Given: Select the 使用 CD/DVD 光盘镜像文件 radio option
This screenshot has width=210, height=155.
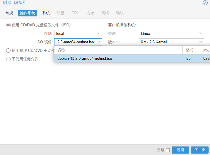Looking at the screenshot, I should point(8,25).
